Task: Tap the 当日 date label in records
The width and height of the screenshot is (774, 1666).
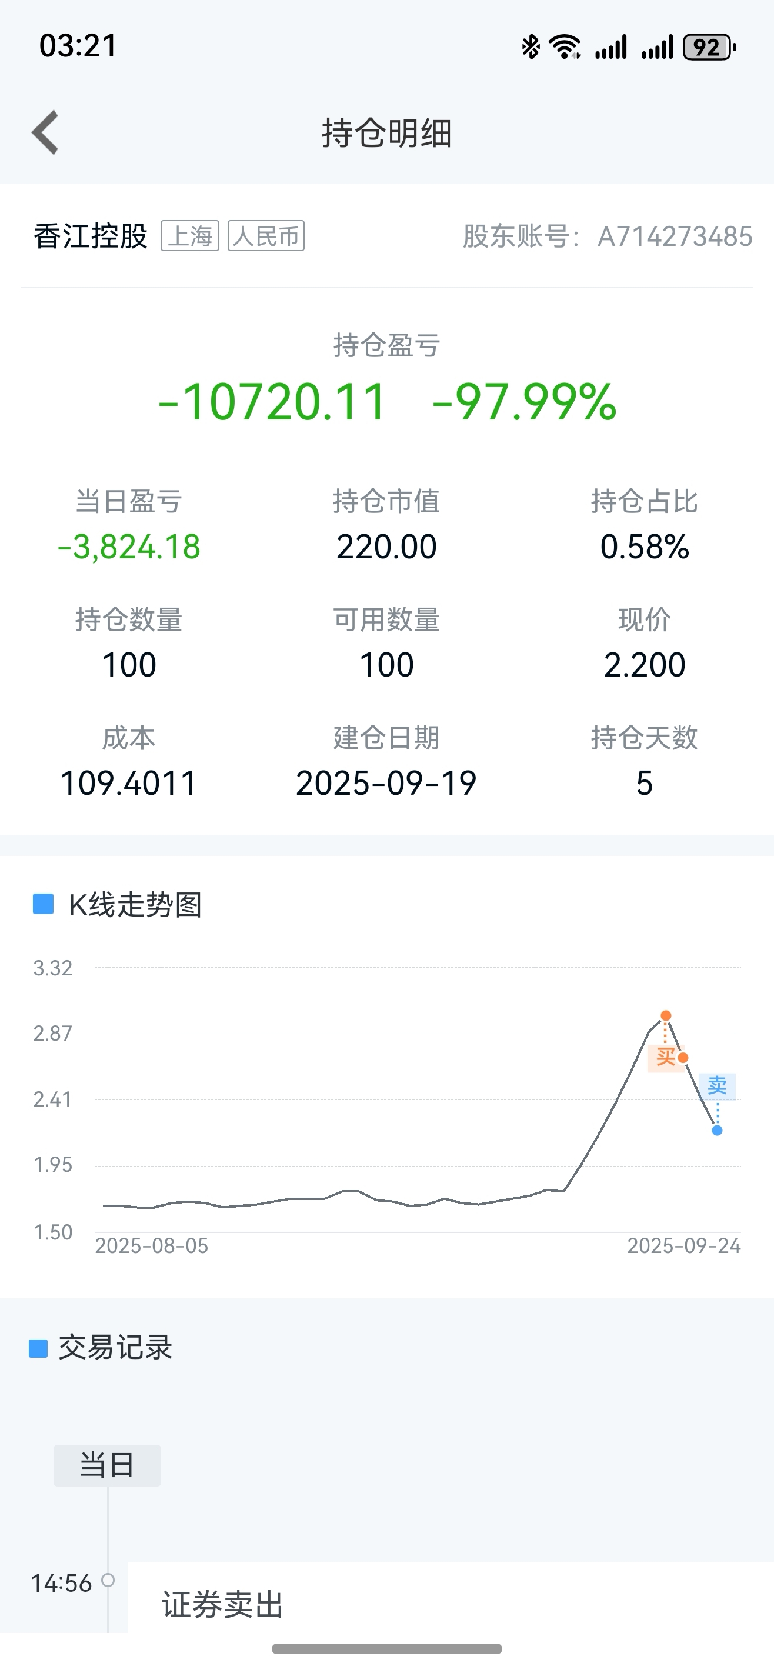Action: click(x=108, y=1465)
